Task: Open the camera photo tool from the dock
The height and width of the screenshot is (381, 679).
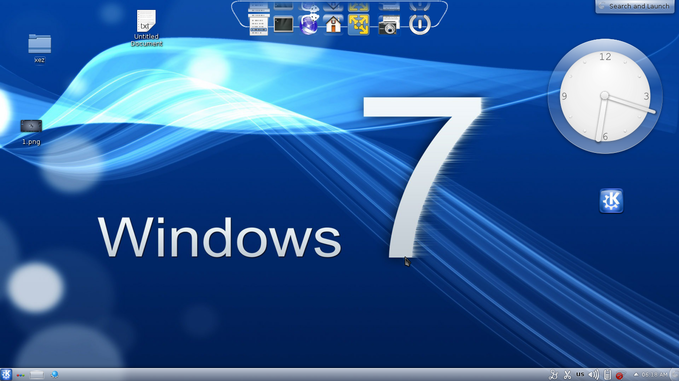Action: pyautogui.click(x=389, y=24)
